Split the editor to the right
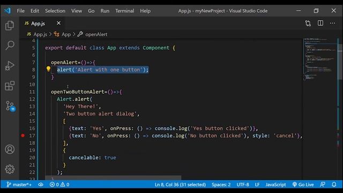This screenshot has width=343, height=193. point(320,23)
